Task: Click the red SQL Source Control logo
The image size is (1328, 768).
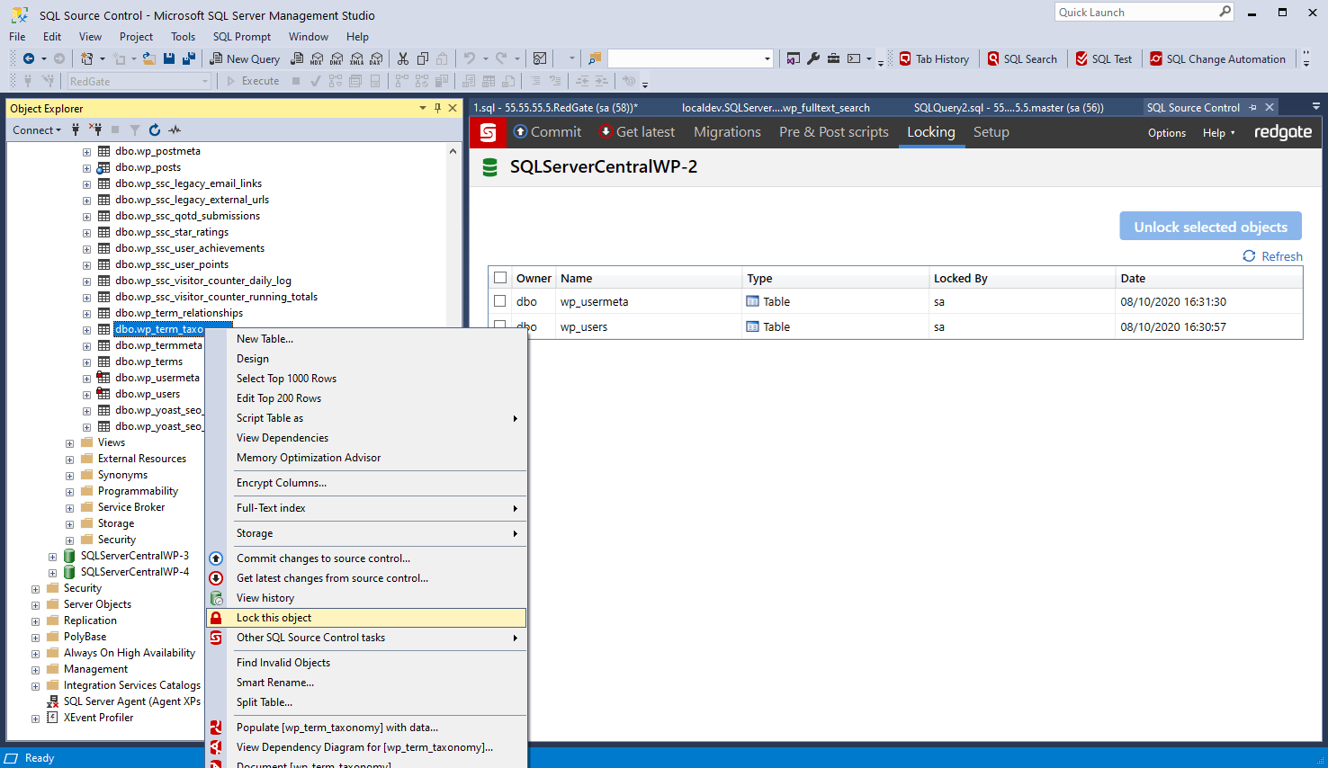Action: [x=489, y=133]
